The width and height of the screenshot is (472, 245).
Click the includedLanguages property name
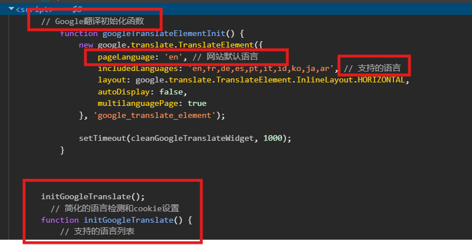[138, 69]
